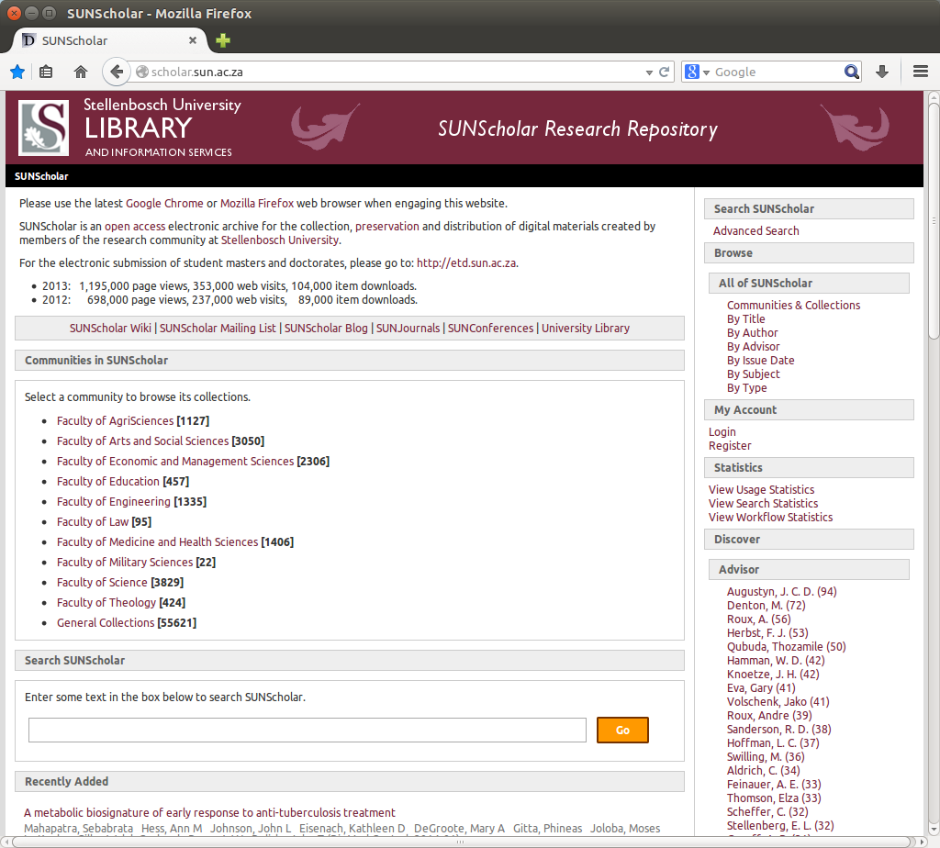
Task: Open View Workflow Statistics
Action: (x=770, y=518)
